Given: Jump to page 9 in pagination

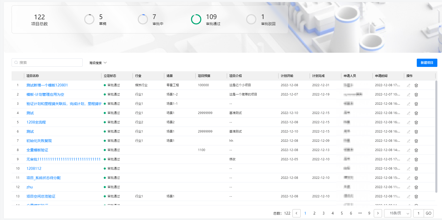Looking at the screenshot, I should (x=369, y=213).
